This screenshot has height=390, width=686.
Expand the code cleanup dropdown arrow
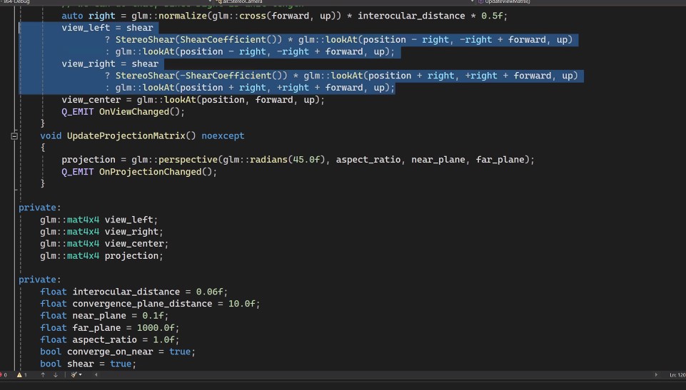[x=80, y=374]
